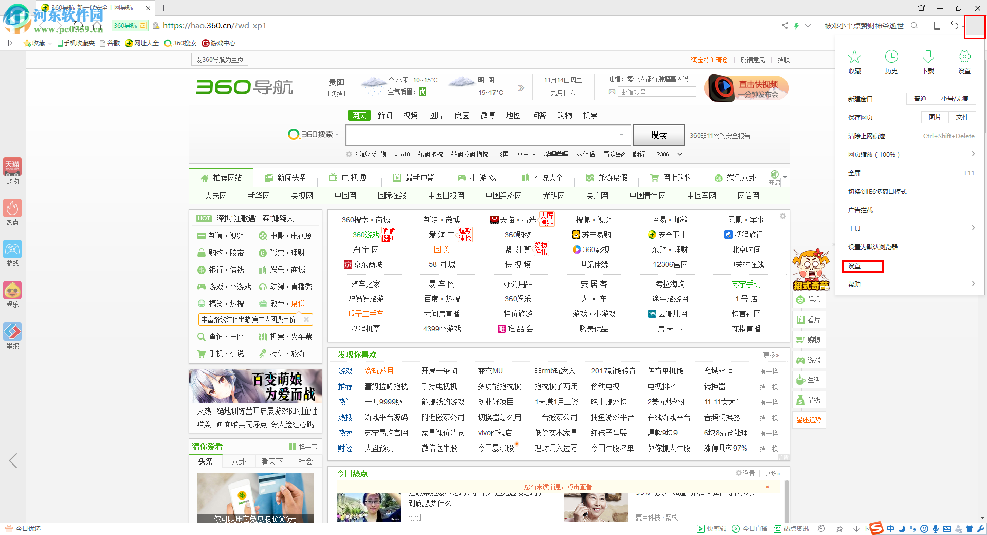This screenshot has width=987, height=535.
Task: Open the 收藏 bookmarks dropdown arrow
Action: coord(50,43)
